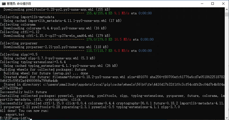Screen dimensions: 229x120
Task: Click the "Using cached typing_extensions-4.1.1" line
Action: coord(61,66)
